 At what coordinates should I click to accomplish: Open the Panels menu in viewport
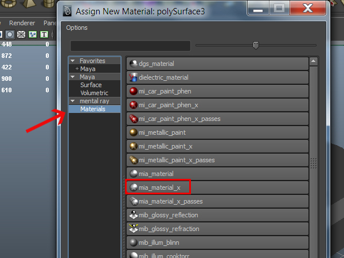(50, 23)
